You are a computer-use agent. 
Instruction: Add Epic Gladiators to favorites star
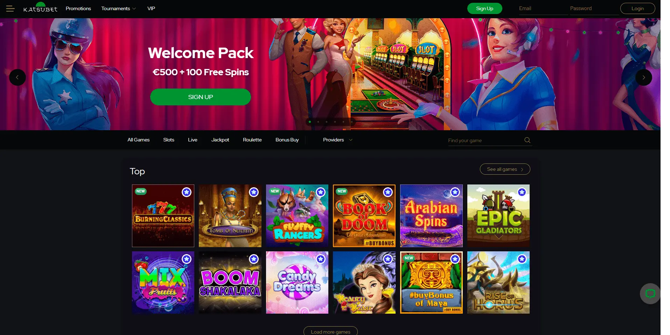point(522,192)
